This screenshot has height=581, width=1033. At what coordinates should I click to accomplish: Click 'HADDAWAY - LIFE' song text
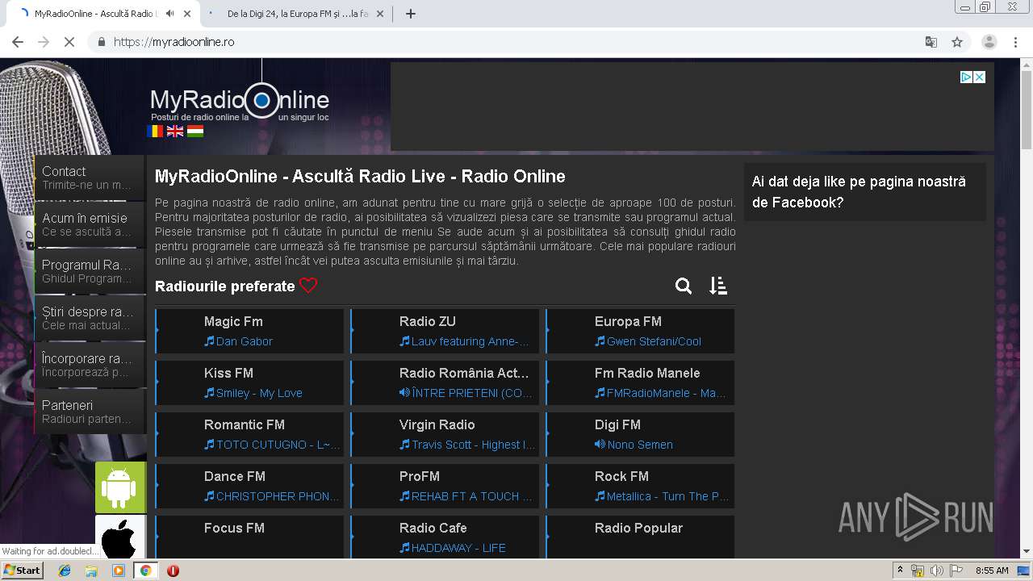pos(458,548)
